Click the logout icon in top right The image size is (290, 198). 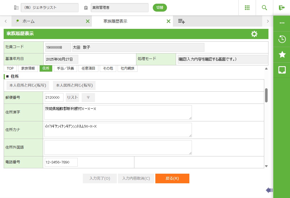[x=281, y=8]
